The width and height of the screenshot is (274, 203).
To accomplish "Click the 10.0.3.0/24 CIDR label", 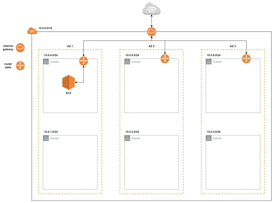I will pyautogui.click(x=214, y=132).
